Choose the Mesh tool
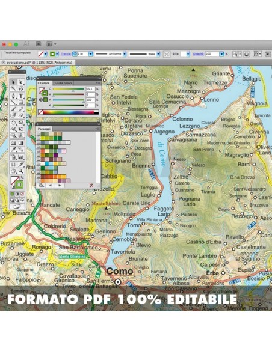This screenshot has height=351, width=272. 13,143
